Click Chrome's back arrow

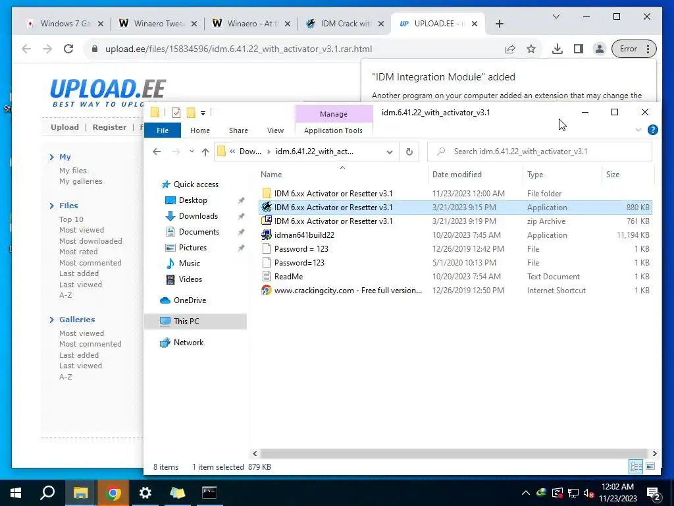[x=26, y=49]
